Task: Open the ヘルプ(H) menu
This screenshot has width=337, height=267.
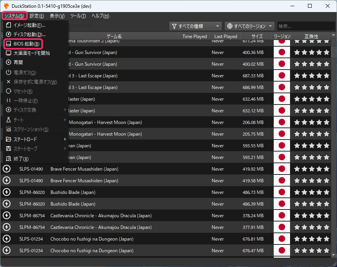Action: point(101,16)
